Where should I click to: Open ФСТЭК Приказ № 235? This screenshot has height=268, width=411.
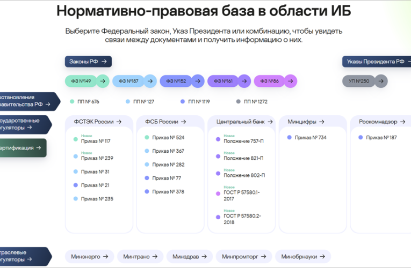point(93,199)
